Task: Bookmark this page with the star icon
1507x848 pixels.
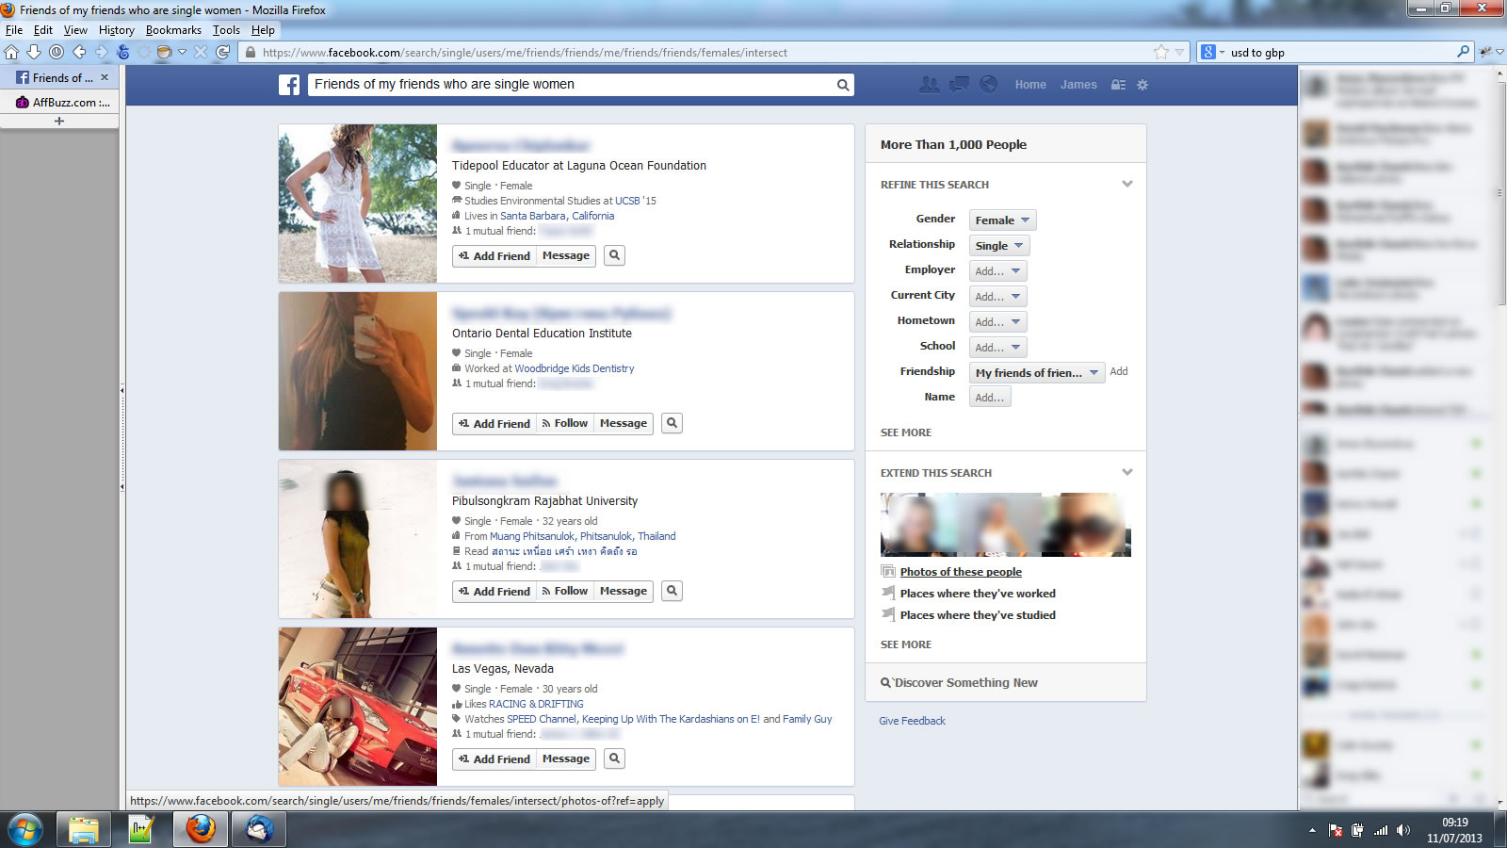Action: [1161, 53]
